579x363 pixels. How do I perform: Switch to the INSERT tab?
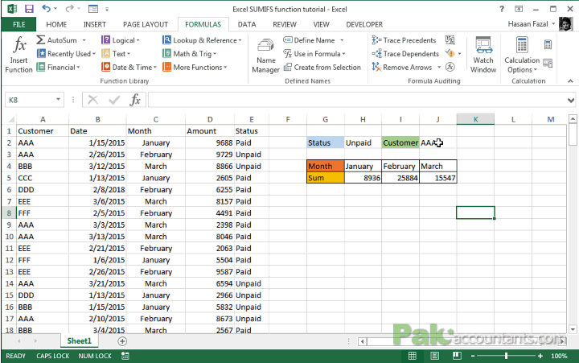pos(95,24)
